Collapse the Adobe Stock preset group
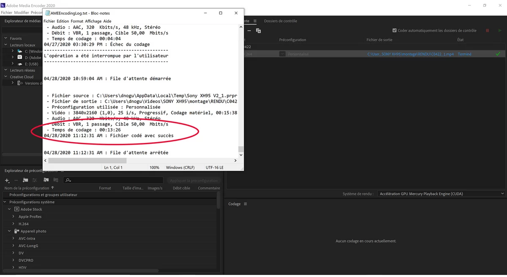The height and width of the screenshot is (277, 507). click(10, 209)
